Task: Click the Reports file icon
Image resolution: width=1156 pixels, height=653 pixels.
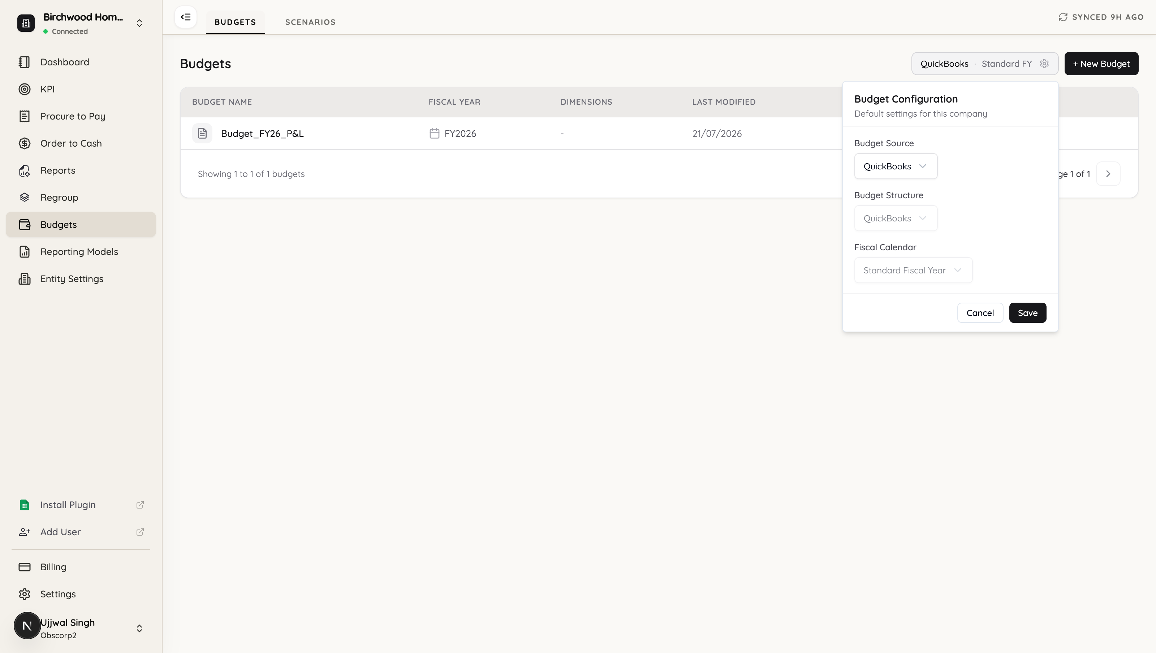Action: point(25,170)
